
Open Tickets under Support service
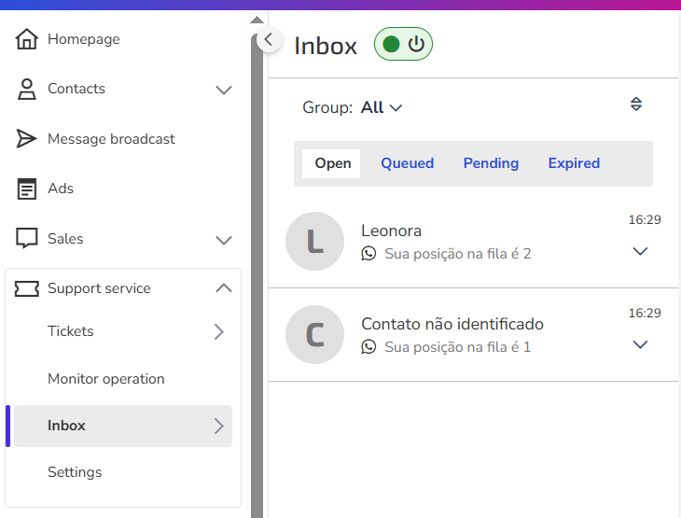point(70,331)
